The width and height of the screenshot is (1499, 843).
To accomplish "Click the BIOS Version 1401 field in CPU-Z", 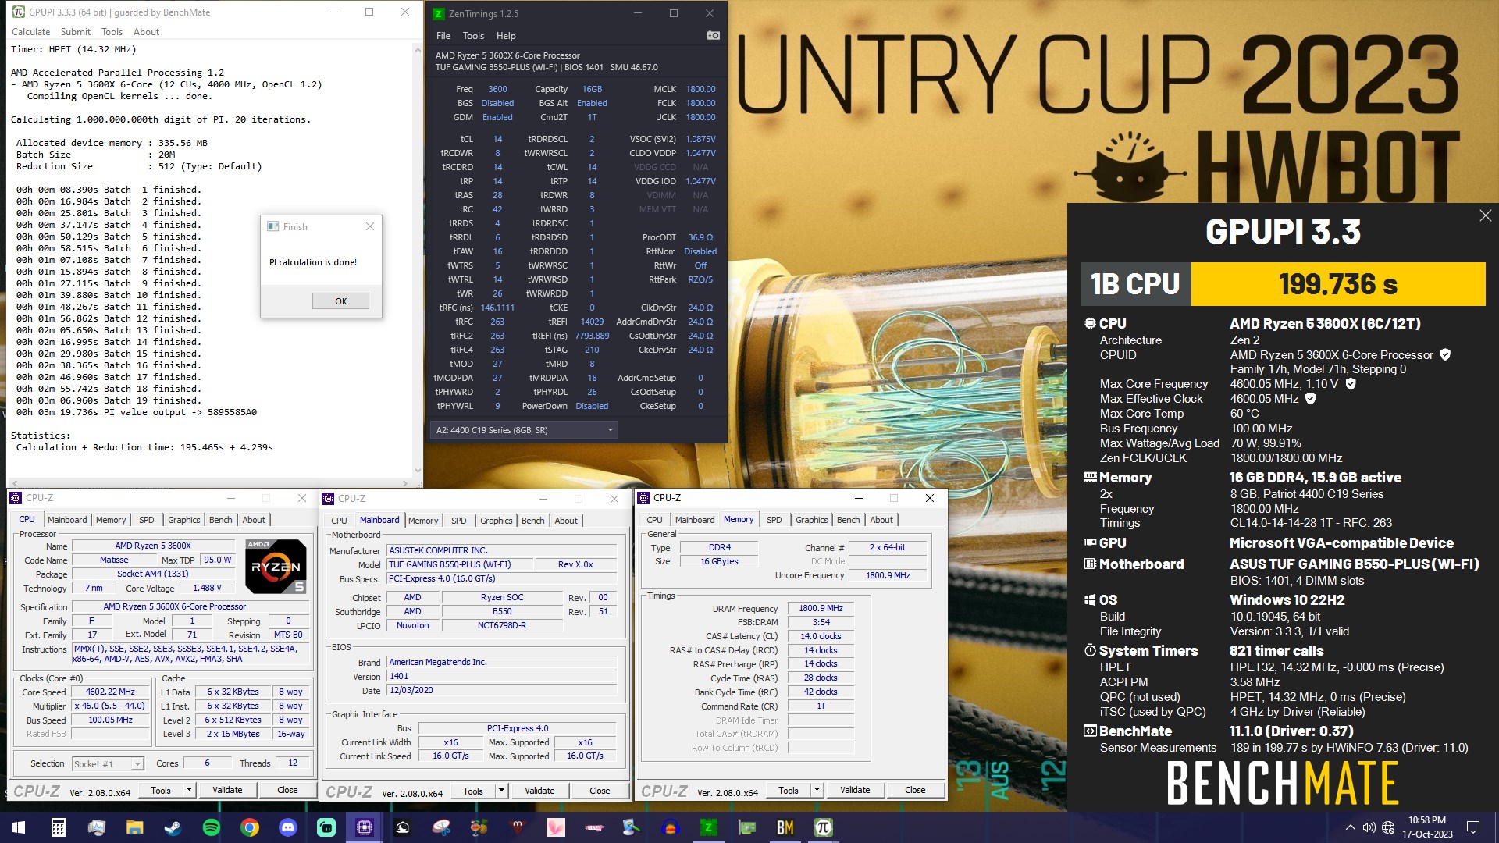I will [x=502, y=676].
